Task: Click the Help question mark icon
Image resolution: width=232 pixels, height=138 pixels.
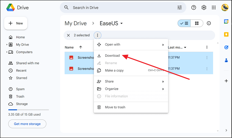Action: click(x=194, y=7)
